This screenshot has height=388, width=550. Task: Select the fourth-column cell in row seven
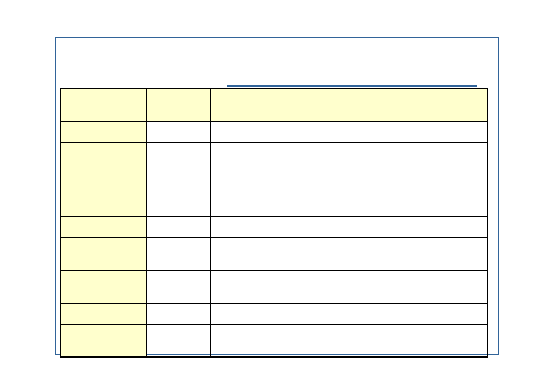(408, 254)
